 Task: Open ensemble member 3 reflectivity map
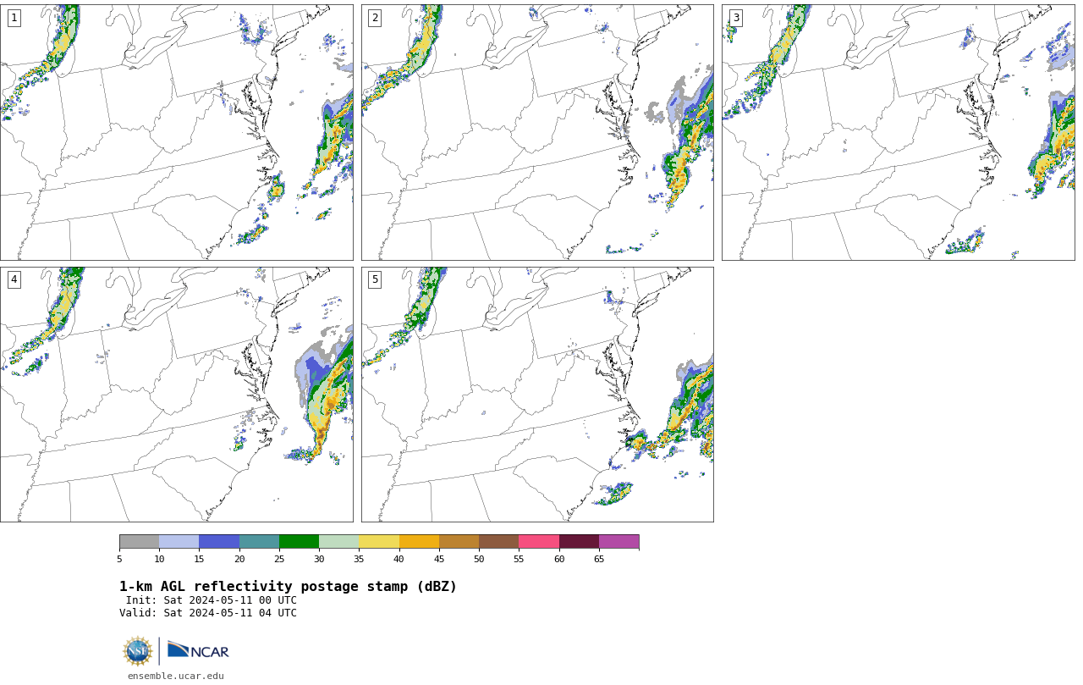(899, 132)
